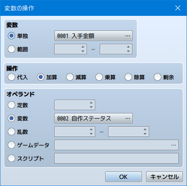Image resolution: width=187 pixels, height=186 pixels.
Task: Increase the 範囲 end value with up arrow
Action: pos(128,47)
